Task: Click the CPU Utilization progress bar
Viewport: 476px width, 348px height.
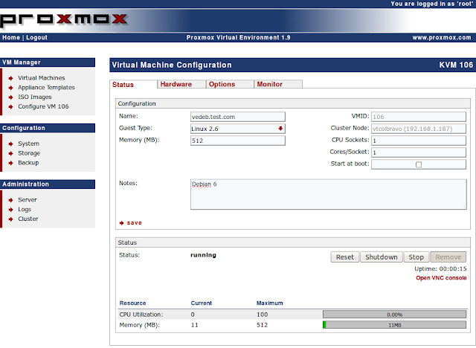Action: point(394,315)
